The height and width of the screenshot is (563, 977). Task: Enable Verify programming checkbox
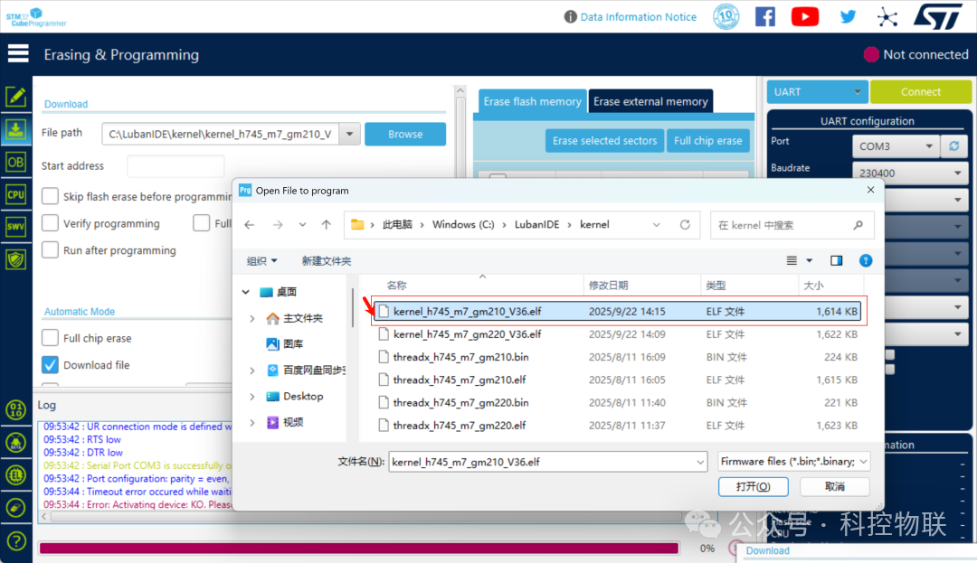[x=50, y=223]
